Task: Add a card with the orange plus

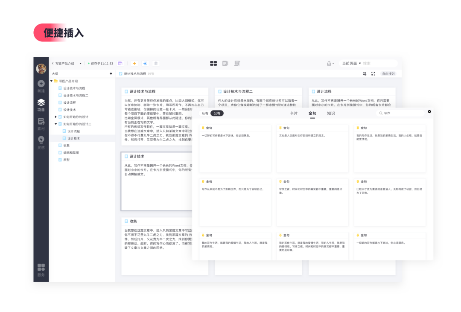Action: pos(134,63)
